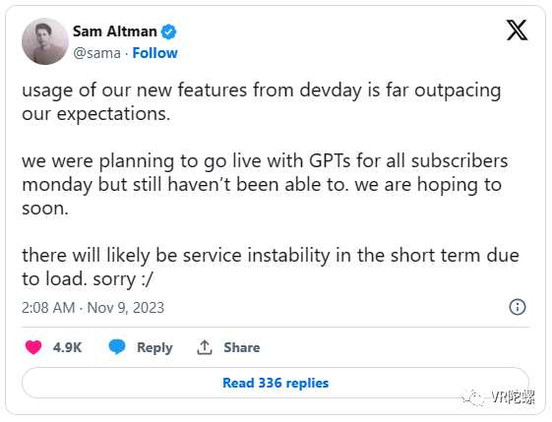552x422 pixels.
Task: Click the service instability paragraph
Action: click(271, 268)
